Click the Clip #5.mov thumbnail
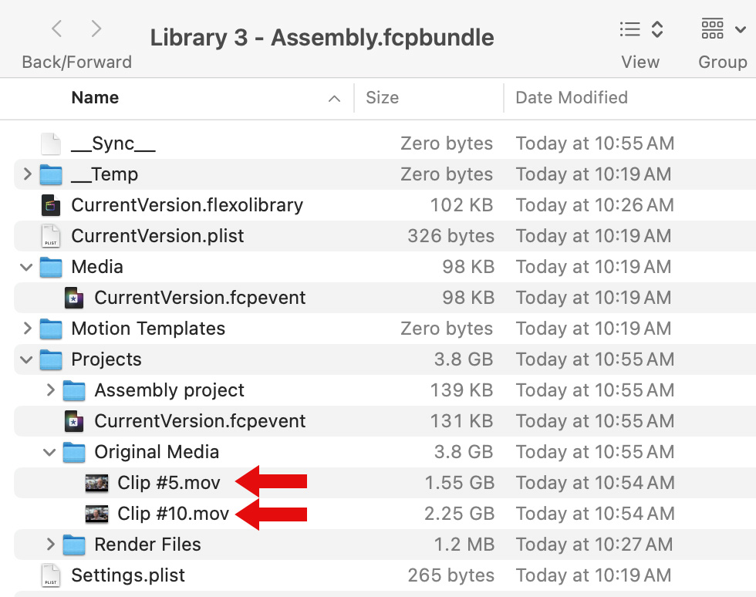The image size is (756, 597). (x=96, y=483)
